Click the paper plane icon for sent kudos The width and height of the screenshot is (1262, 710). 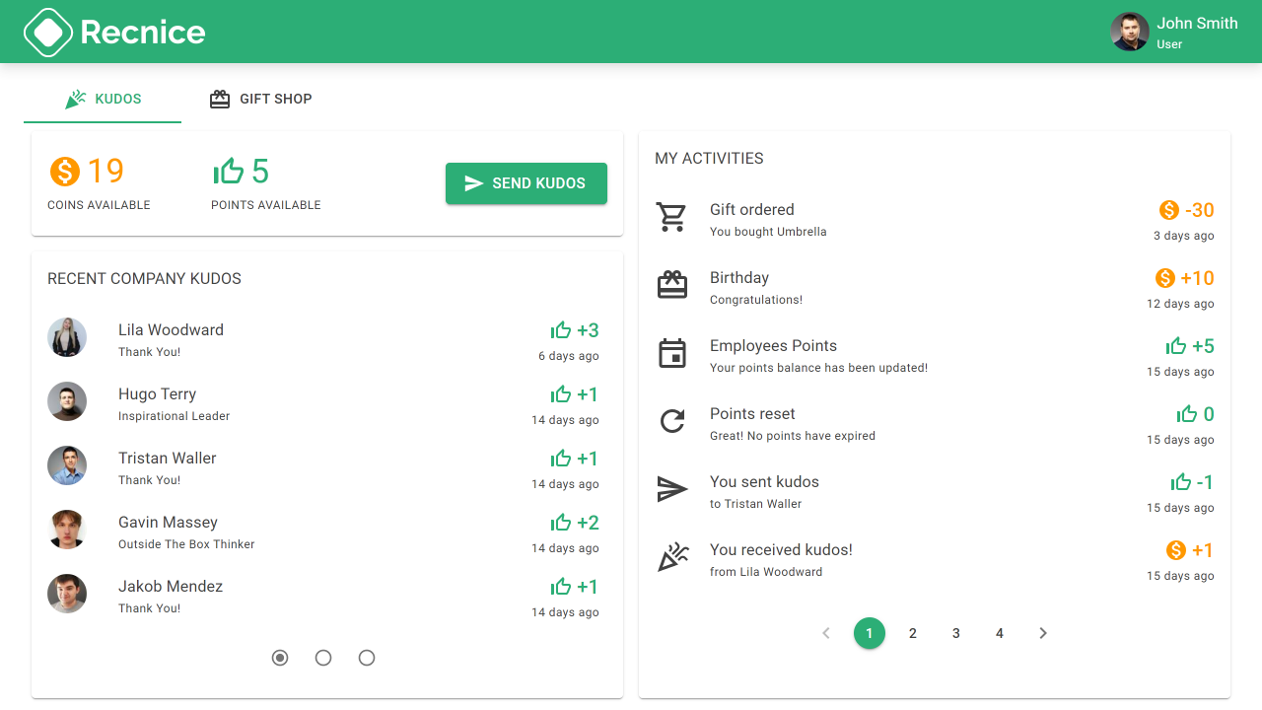tap(672, 489)
